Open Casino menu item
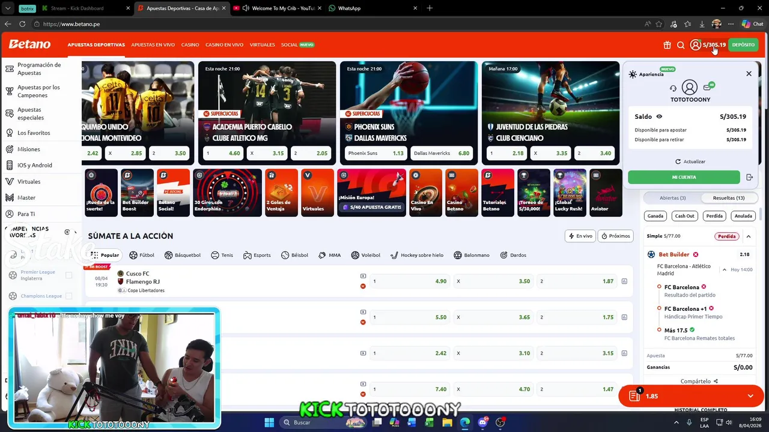This screenshot has width=769, height=432. tap(190, 45)
